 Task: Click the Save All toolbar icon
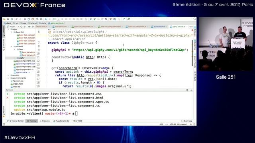click(x=8, y=19)
